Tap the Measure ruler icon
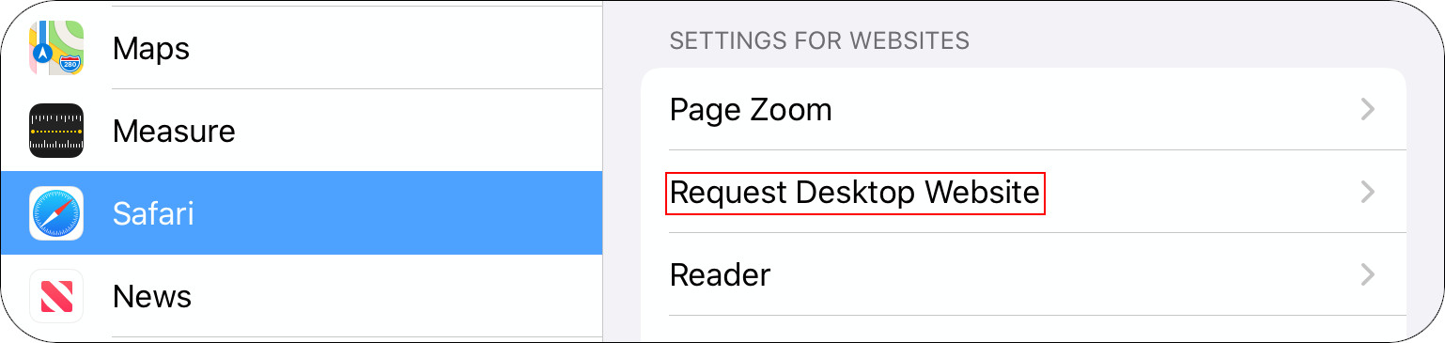This screenshot has height=343, width=1445. coord(56,131)
